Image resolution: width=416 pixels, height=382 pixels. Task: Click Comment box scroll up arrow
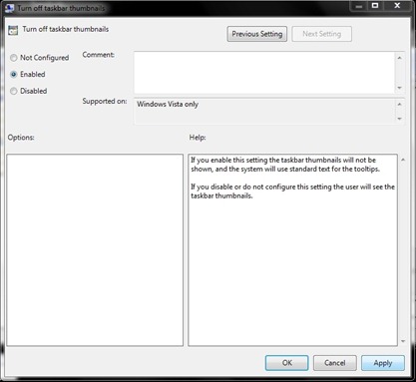click(x=400, y=58)
